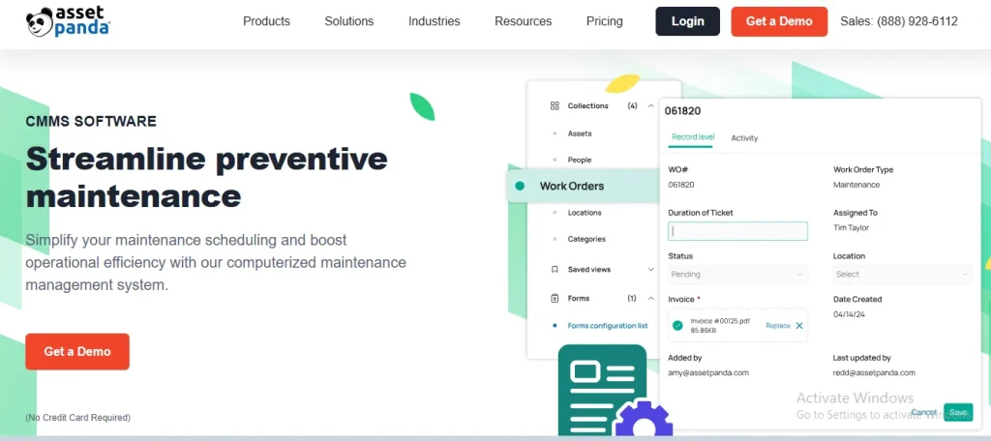Click Get a Demo below hero text
Viewport: 991px width, 441px height.
[x=77, y=351]
